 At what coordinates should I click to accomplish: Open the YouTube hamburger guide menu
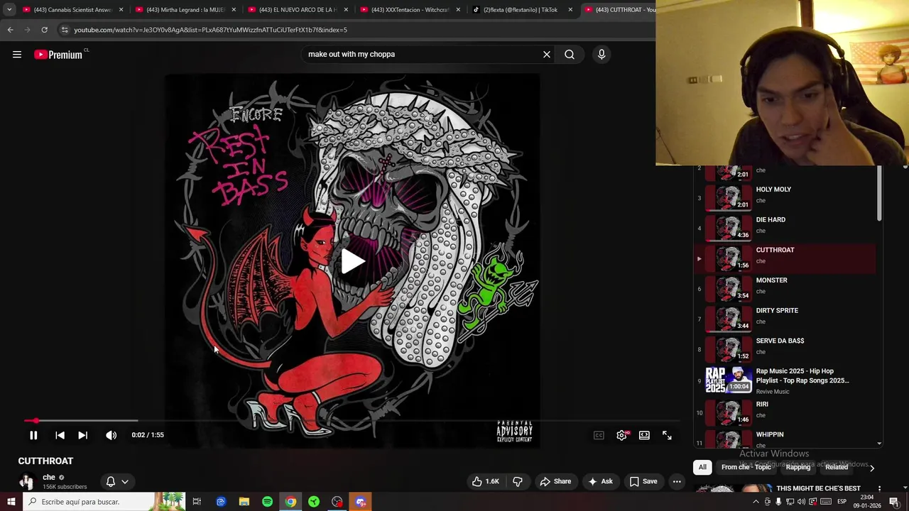(17, 55)
